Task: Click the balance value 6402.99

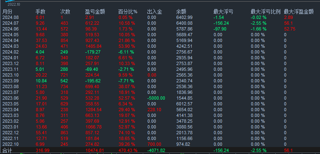Action: click(x=184, y=17)
